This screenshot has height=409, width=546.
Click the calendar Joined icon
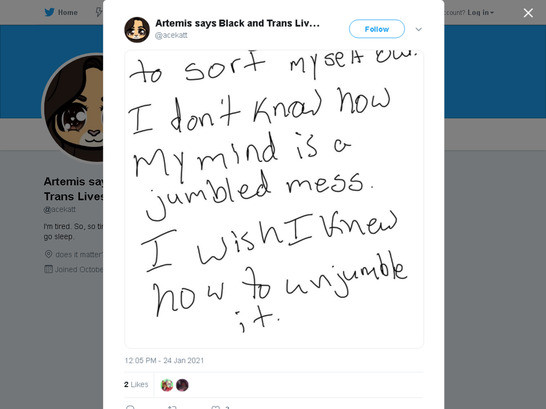(49, 269)
